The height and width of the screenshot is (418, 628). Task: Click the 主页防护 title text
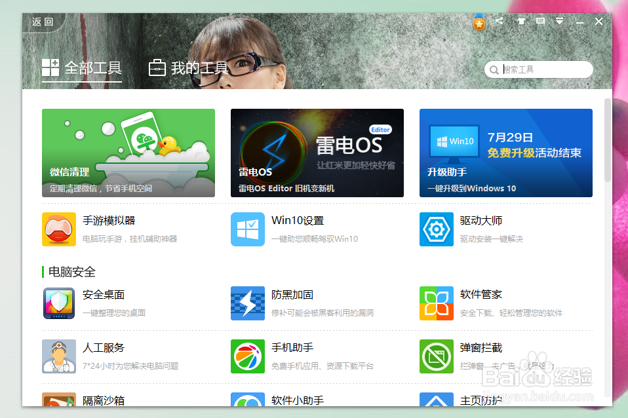coord(481,400)
